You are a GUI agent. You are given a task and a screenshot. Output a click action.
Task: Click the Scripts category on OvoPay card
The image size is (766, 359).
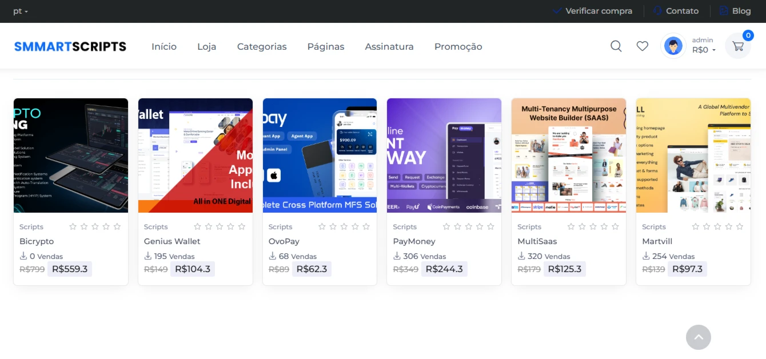[x=281, y=227]
